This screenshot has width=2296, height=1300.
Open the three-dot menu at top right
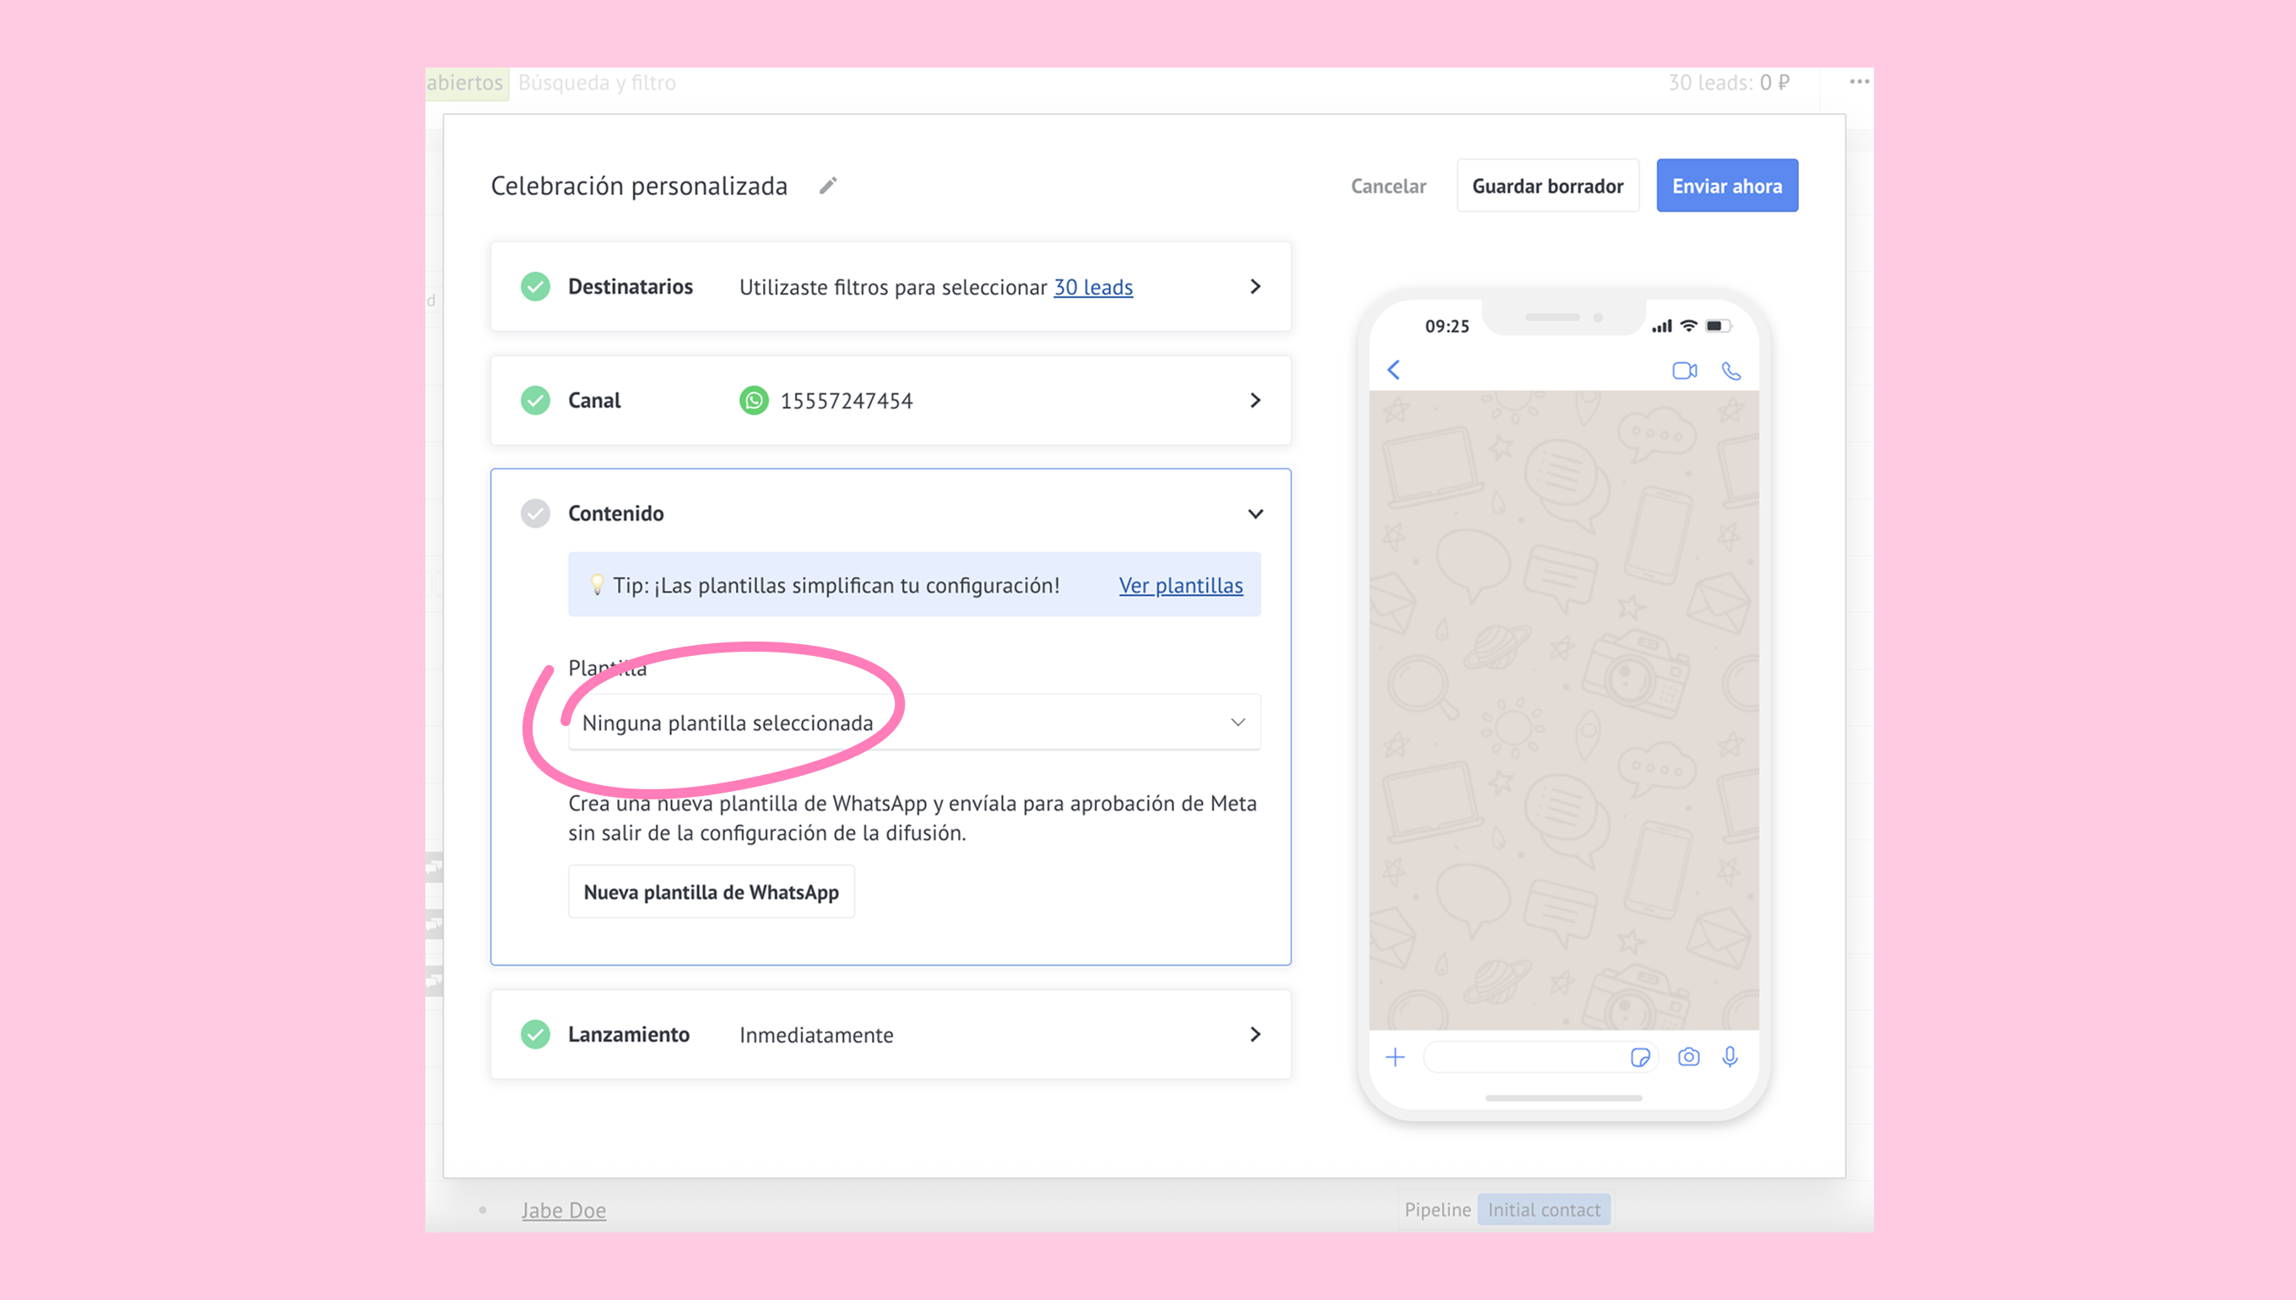1860,81
